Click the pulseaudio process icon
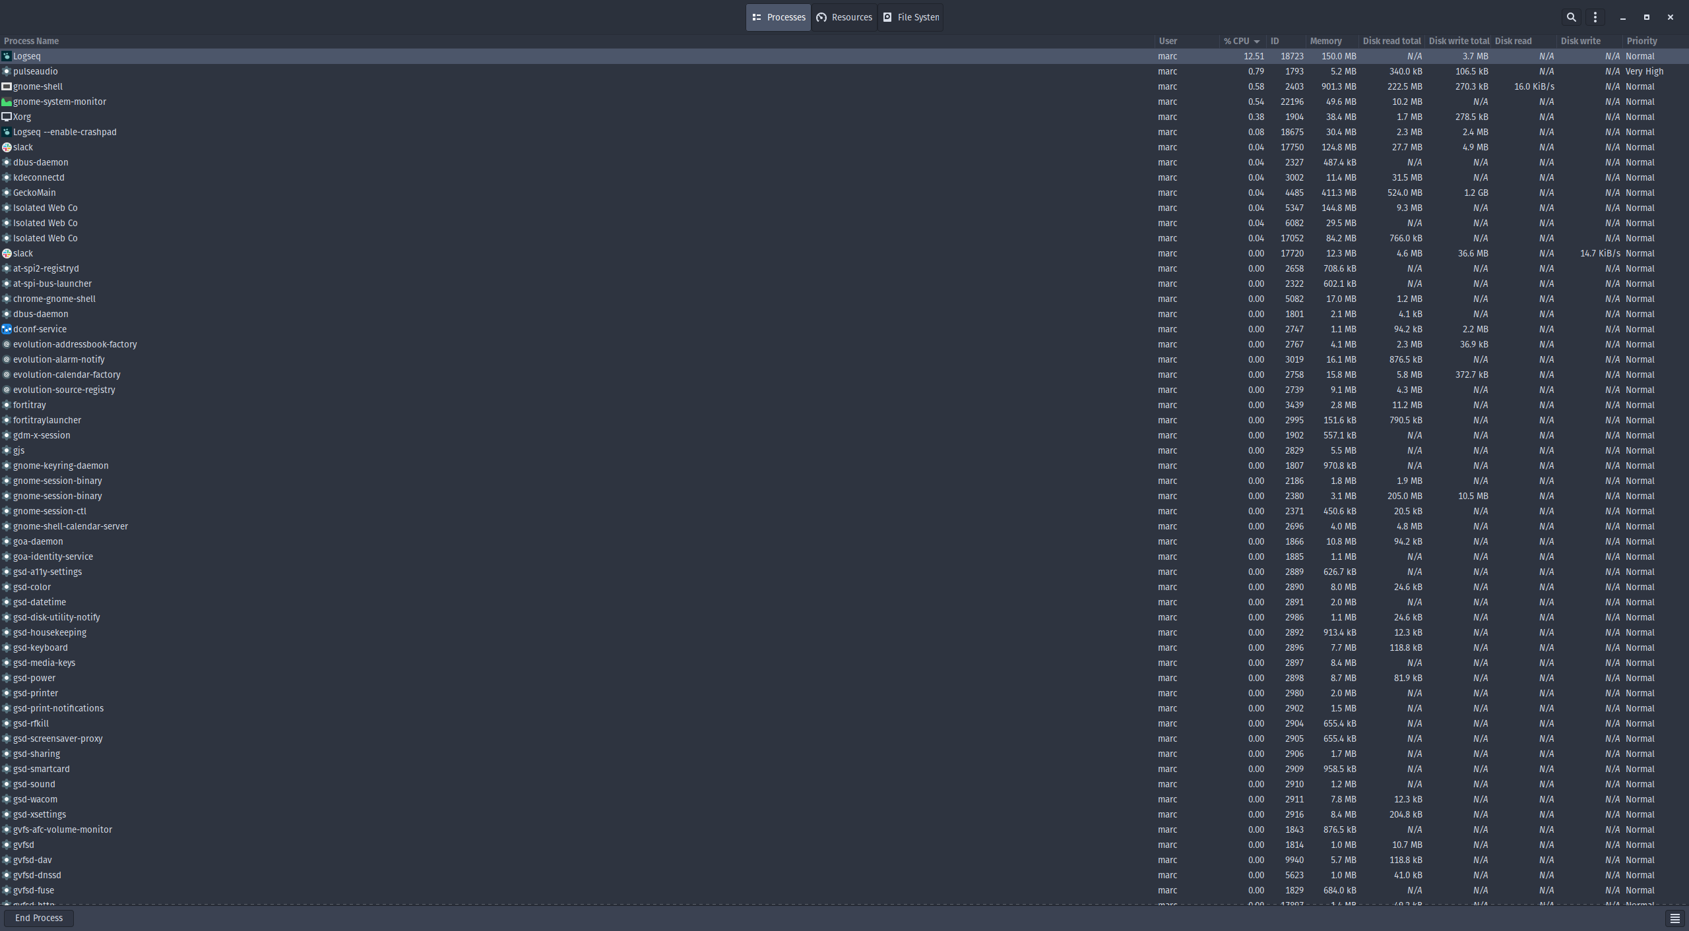Viewport: 1689px width, 931px height. [6, 71]
